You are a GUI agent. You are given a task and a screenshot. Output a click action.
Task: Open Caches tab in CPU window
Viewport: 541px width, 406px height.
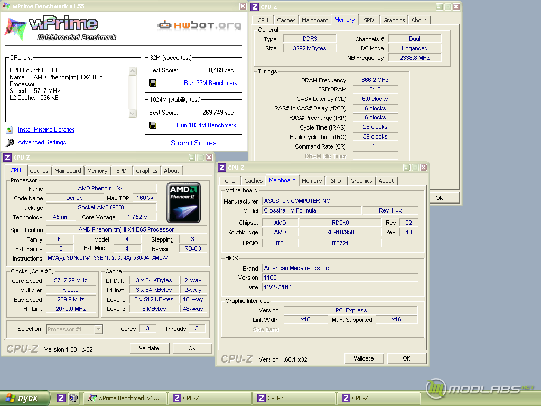pos(39,171)
